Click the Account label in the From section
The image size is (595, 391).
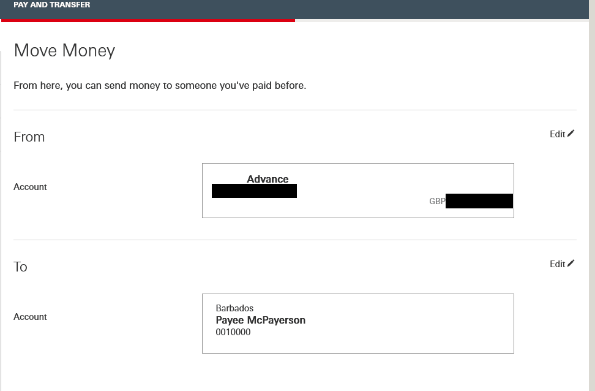coord(30,187)
